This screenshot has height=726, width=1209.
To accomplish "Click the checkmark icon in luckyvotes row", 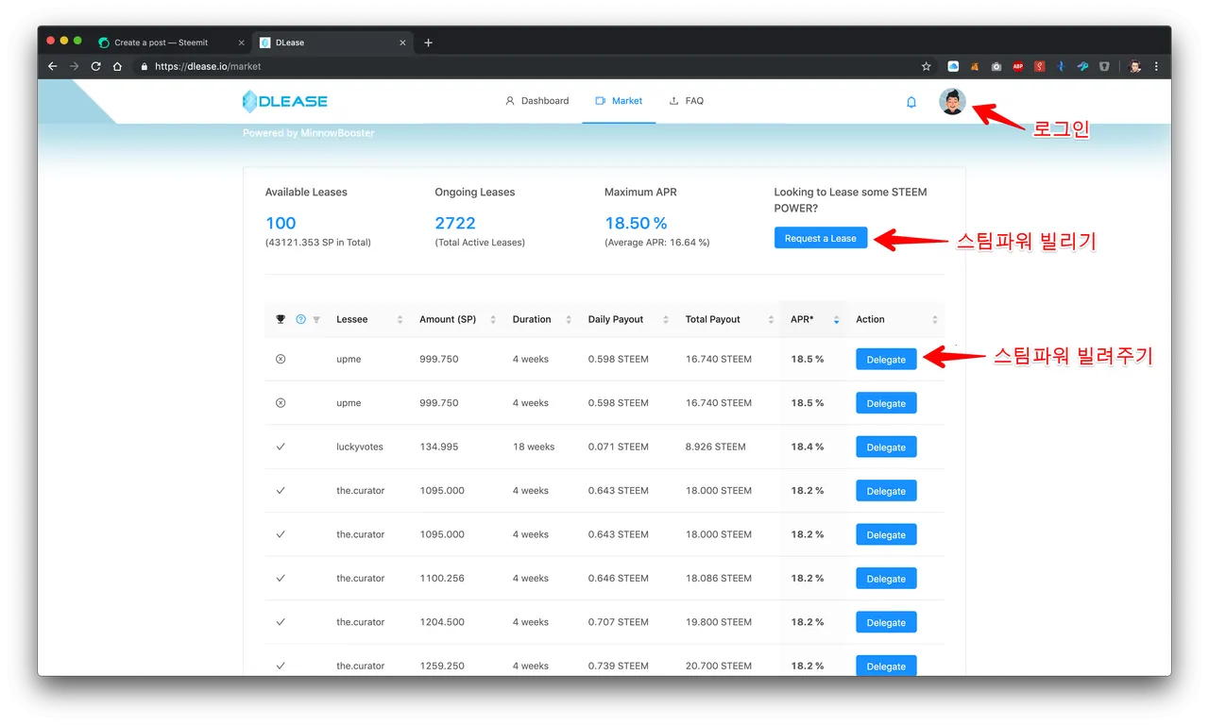I will click(281, 447).
